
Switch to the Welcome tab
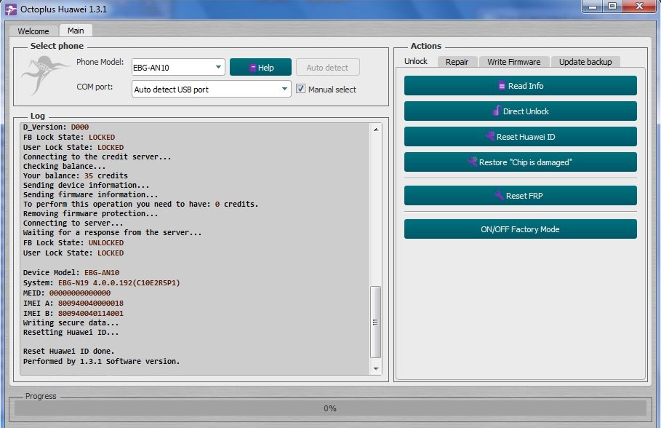point(33,31)
